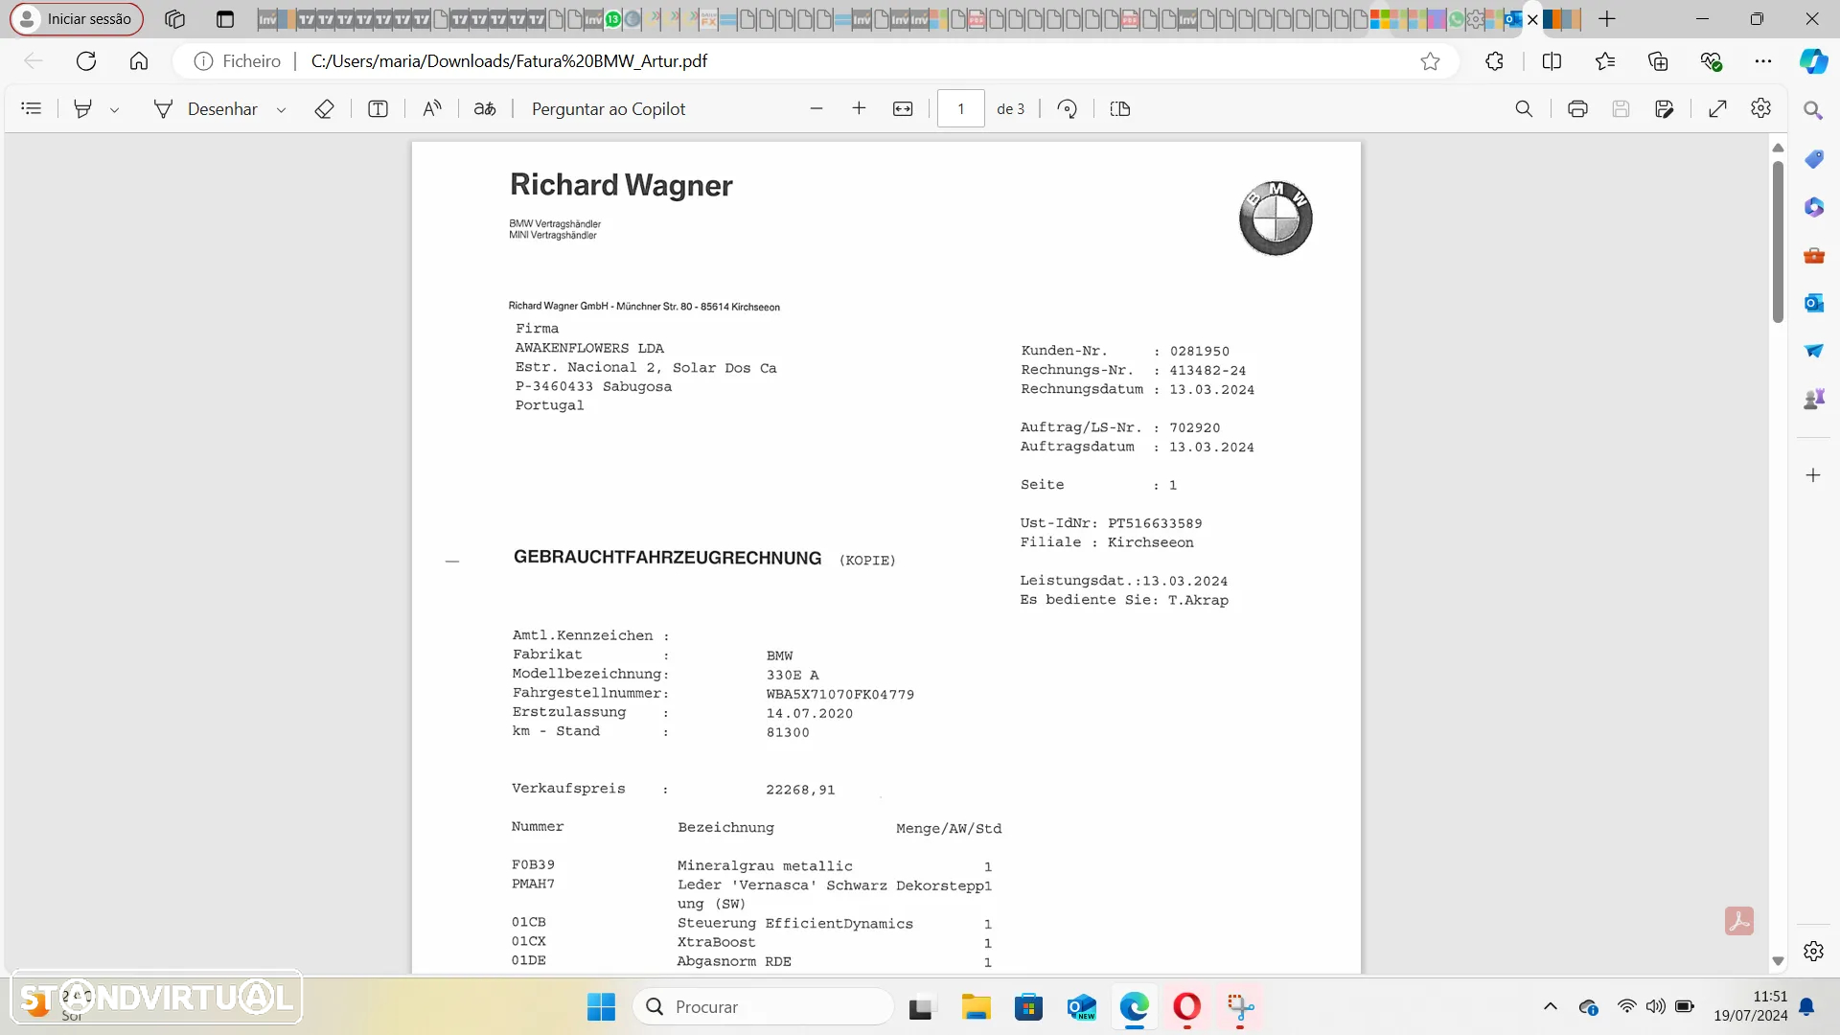Print the PDF document
This screenshot has width=1840, height=1035.
[x=1577, y=108]
